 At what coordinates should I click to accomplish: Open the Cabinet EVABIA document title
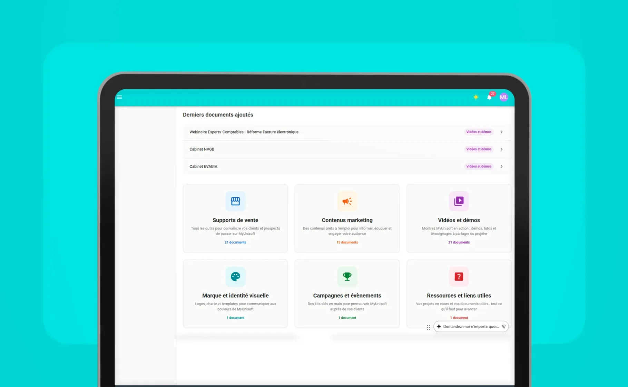[203, 166]
